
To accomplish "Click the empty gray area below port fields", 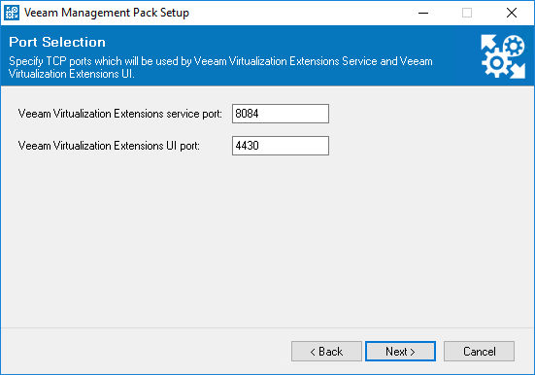I will click(268, 239).
